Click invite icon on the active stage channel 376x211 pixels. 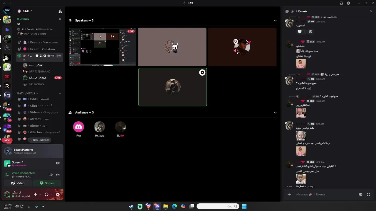click(x=41, y=56)
